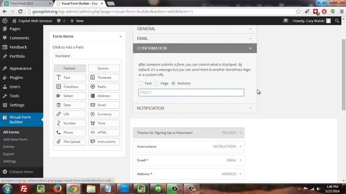
Task: Open the file explorer folder in taskbar
Action: coord(91,189)
